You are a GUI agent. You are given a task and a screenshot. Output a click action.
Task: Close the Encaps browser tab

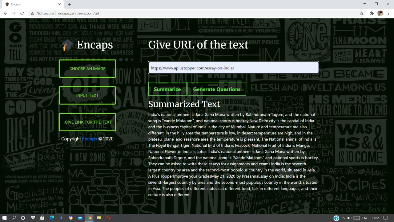[59, 4]
